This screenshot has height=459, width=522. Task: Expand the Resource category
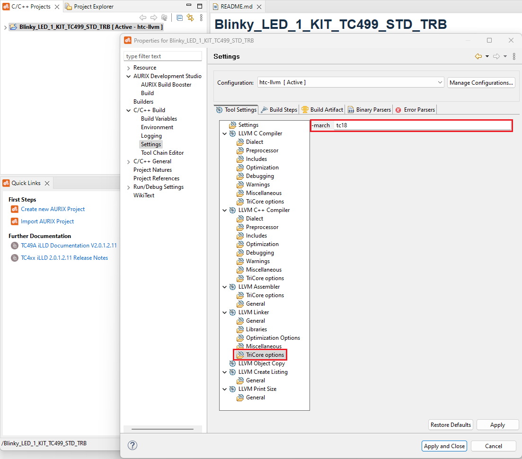coord(128,68)
